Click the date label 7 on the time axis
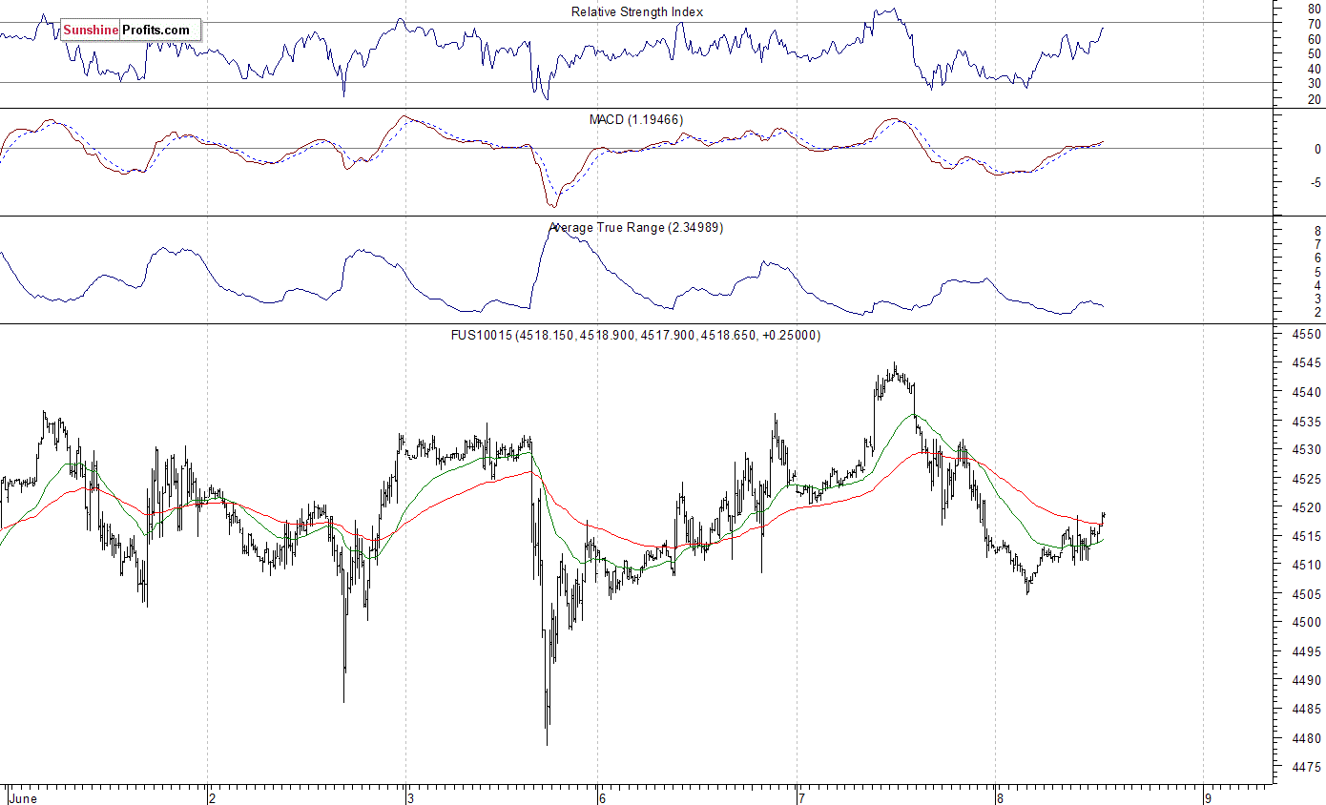Screen dimensions: 1326x805 pos(801,797)
